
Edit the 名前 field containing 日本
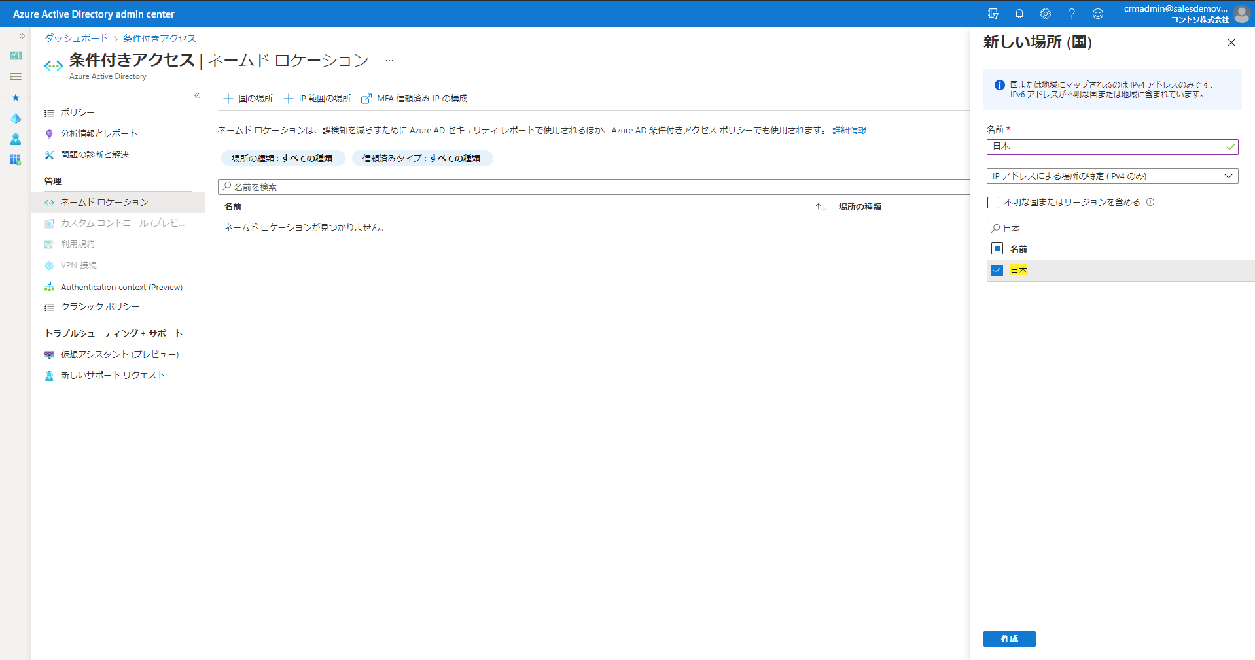[x=1112, y=146]
